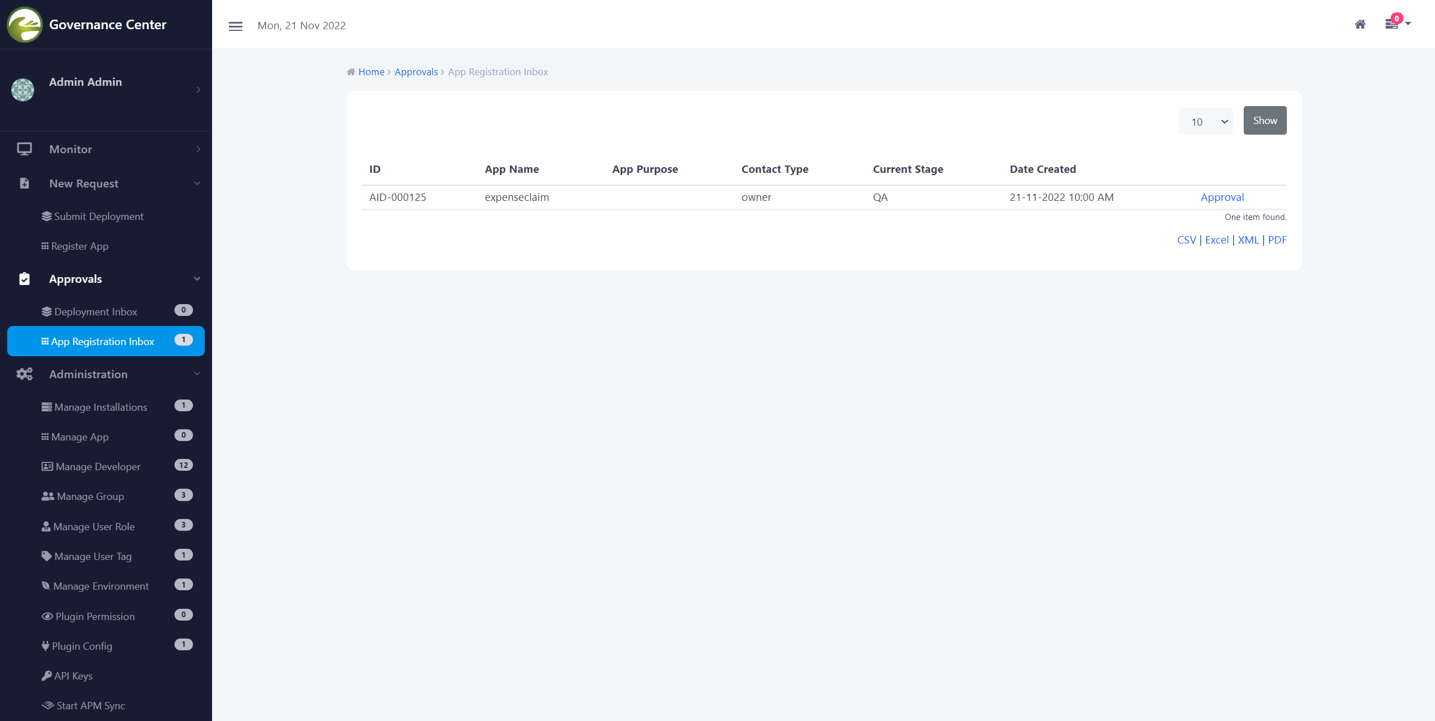
Task: Click the Administration gears icon
Action: pos(24,374)
